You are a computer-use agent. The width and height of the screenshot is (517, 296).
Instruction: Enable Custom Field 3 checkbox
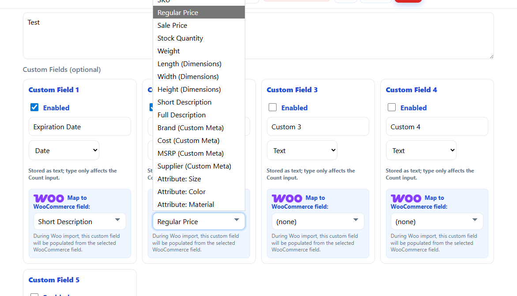(273, 107)
